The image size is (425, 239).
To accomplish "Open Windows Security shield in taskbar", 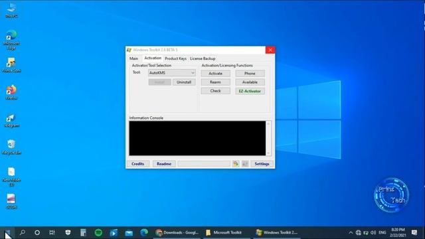I will pos(68,232).
